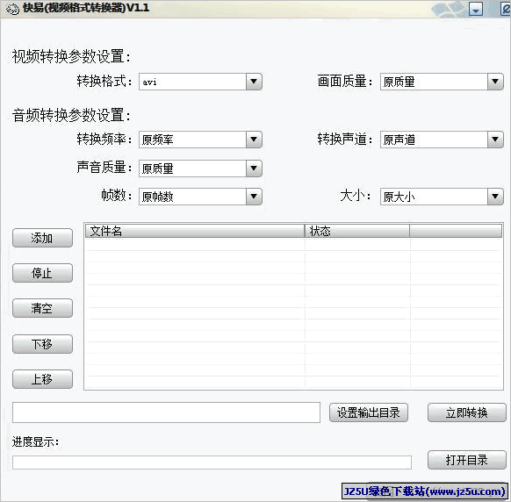Move item up with 上移
Image resolution: width=511 pixels, height=502 pixels.
coord(42,379)
